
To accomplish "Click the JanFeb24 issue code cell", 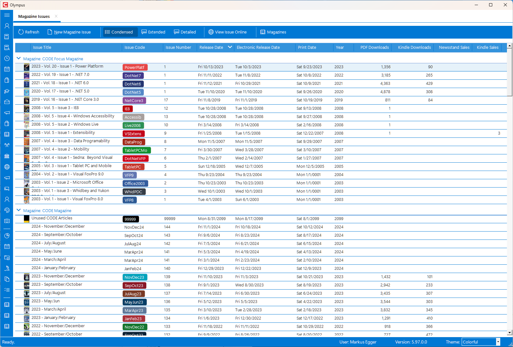I will [x=133, y=269].
